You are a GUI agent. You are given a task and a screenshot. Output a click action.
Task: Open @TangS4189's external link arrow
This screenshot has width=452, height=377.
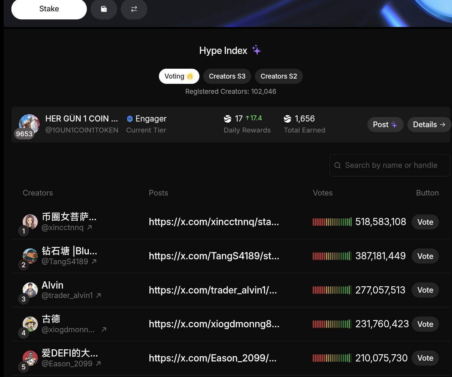coord(95,261)
